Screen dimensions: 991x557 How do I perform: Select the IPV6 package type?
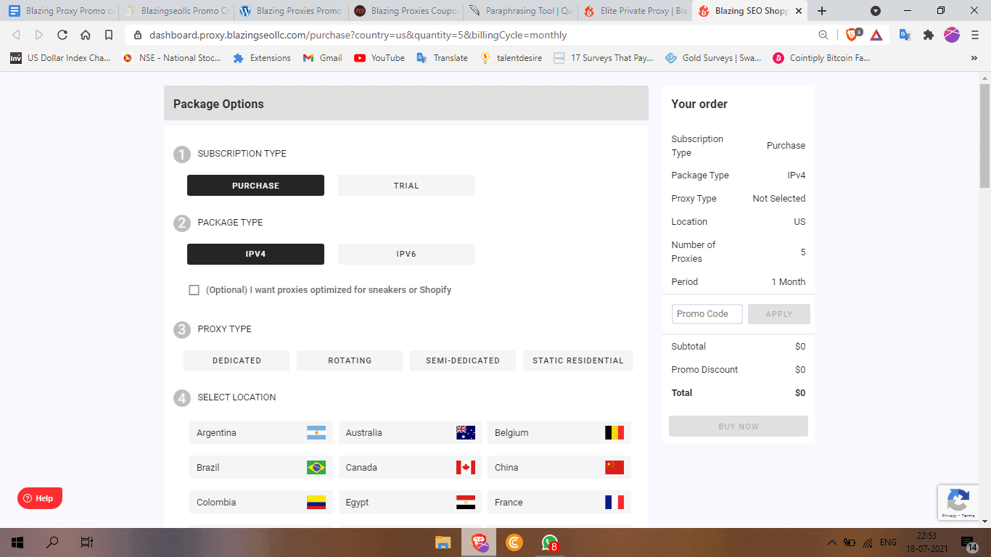click(406, 254)
